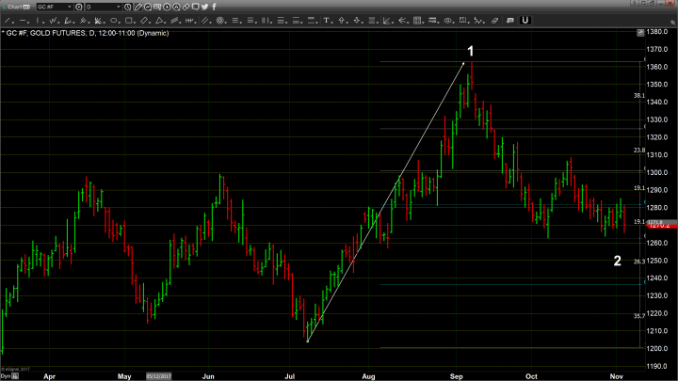
Task: Open the interval D dropdown
Action: pyautogui.click(x=119, y=7)
